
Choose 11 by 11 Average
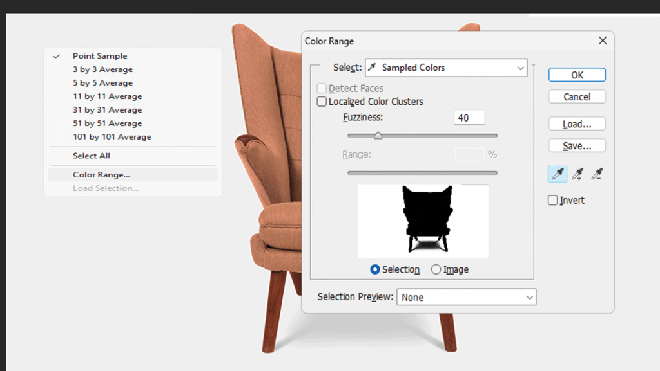pos(133,96)
